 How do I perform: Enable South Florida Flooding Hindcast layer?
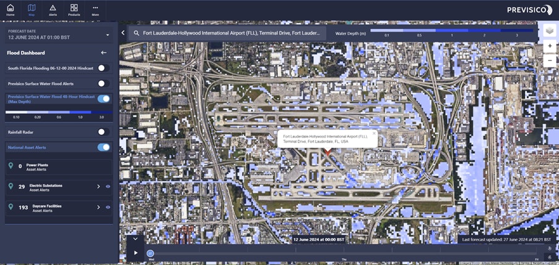[103, 68]
